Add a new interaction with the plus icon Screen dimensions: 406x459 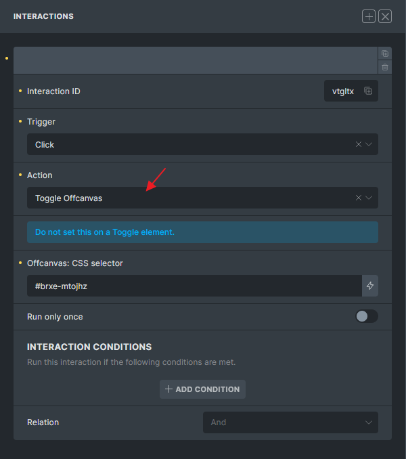point(369,16)
